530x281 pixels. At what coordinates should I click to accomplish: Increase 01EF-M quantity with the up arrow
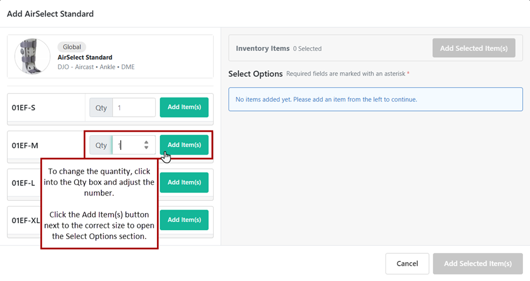coord(146,142)
